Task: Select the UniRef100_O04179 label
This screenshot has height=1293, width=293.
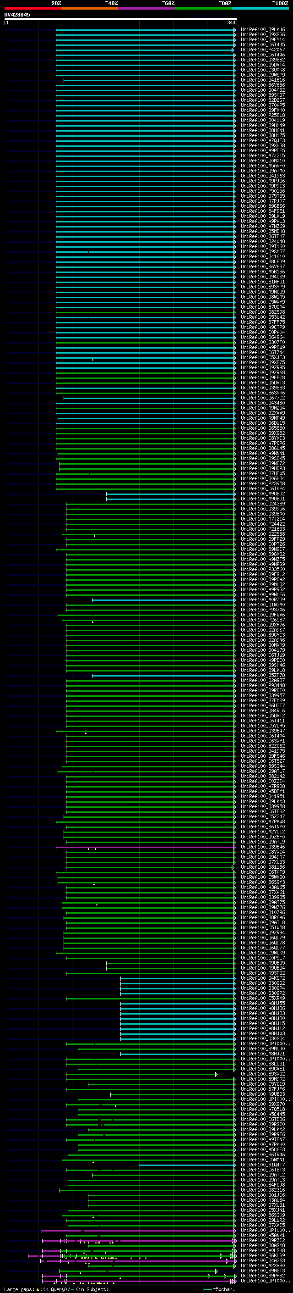Action: pyautogui.click(x=262, y=650)
